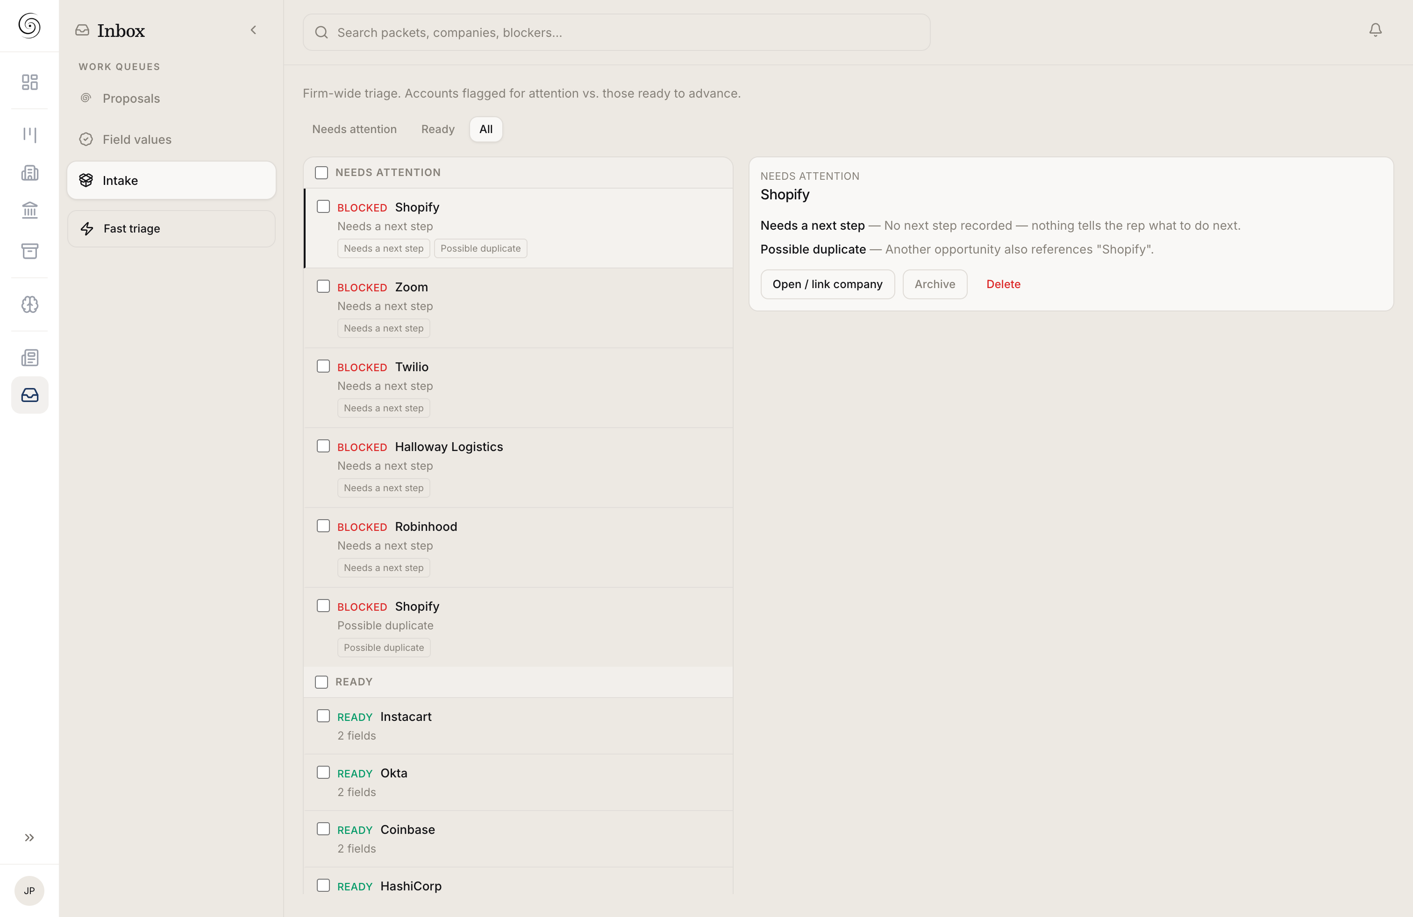Tick the Twilio row checkbox
Screen dimensions: 1413x917
coord(323,366)
